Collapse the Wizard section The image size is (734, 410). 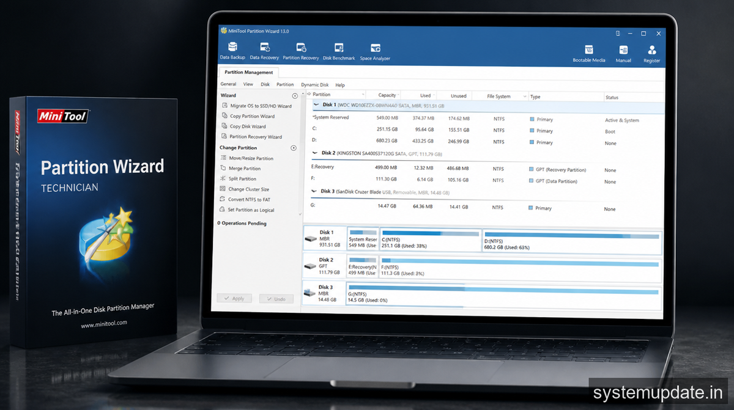tap(295, 96)
